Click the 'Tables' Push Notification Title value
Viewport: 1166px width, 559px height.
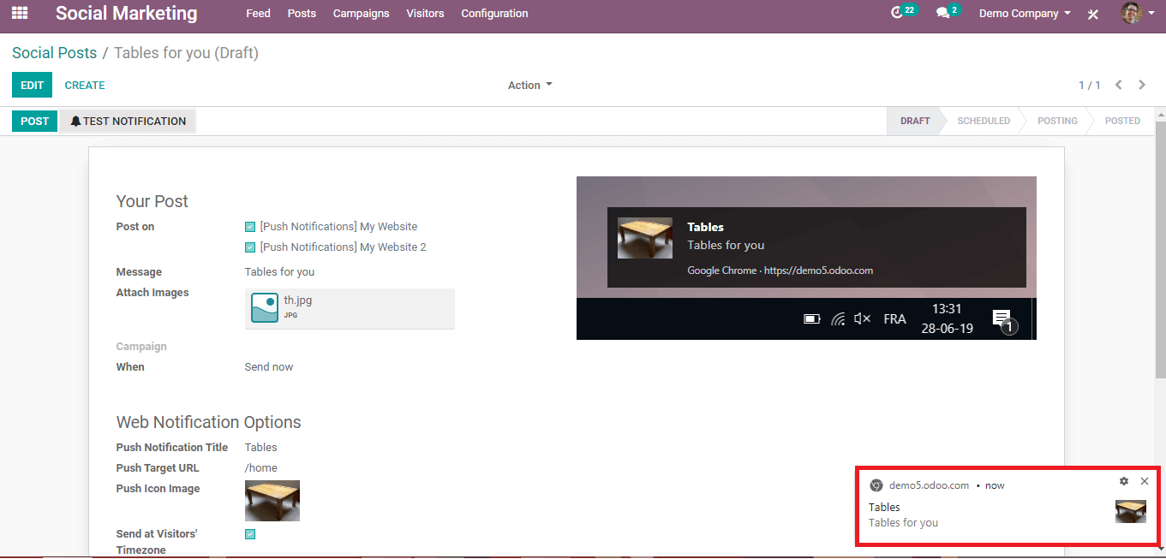(261, 448)
